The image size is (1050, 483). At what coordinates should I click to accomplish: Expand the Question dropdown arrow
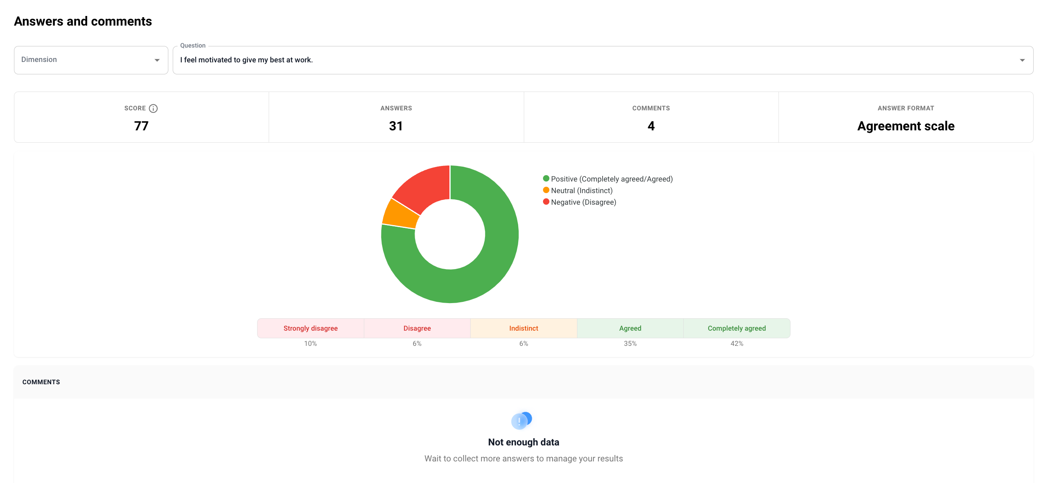(x=1022, y=60)
